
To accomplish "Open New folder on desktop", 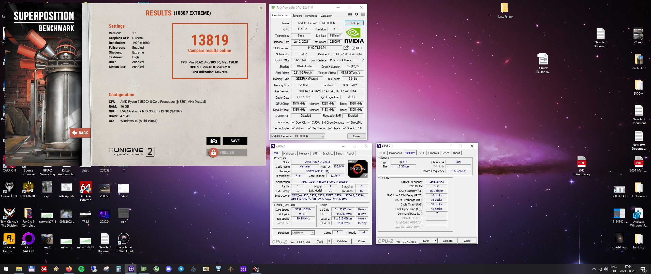I will pyautogui.click(x=505, y=11).
